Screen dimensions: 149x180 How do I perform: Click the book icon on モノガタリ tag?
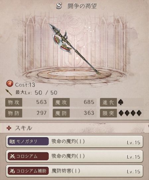coord(12,141)
